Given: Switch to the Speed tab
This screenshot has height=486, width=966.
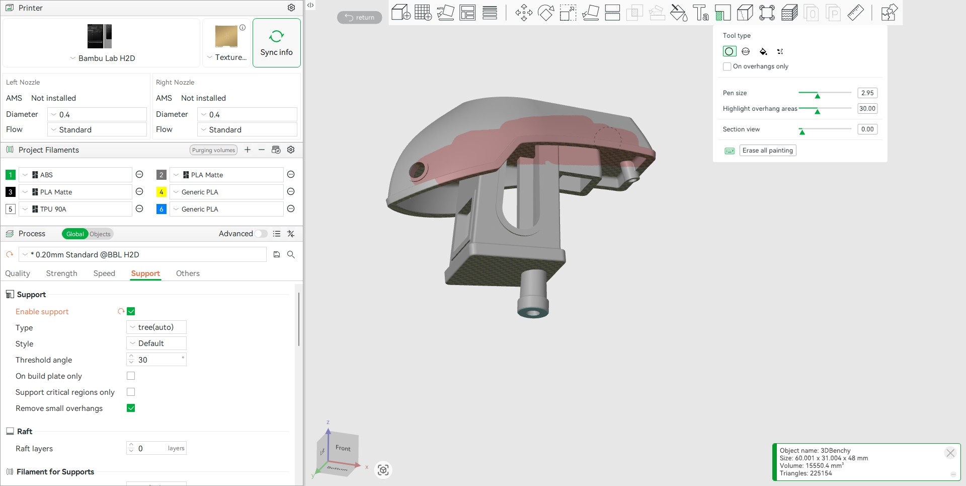Looking at the screenshot, I should point(104,273).
